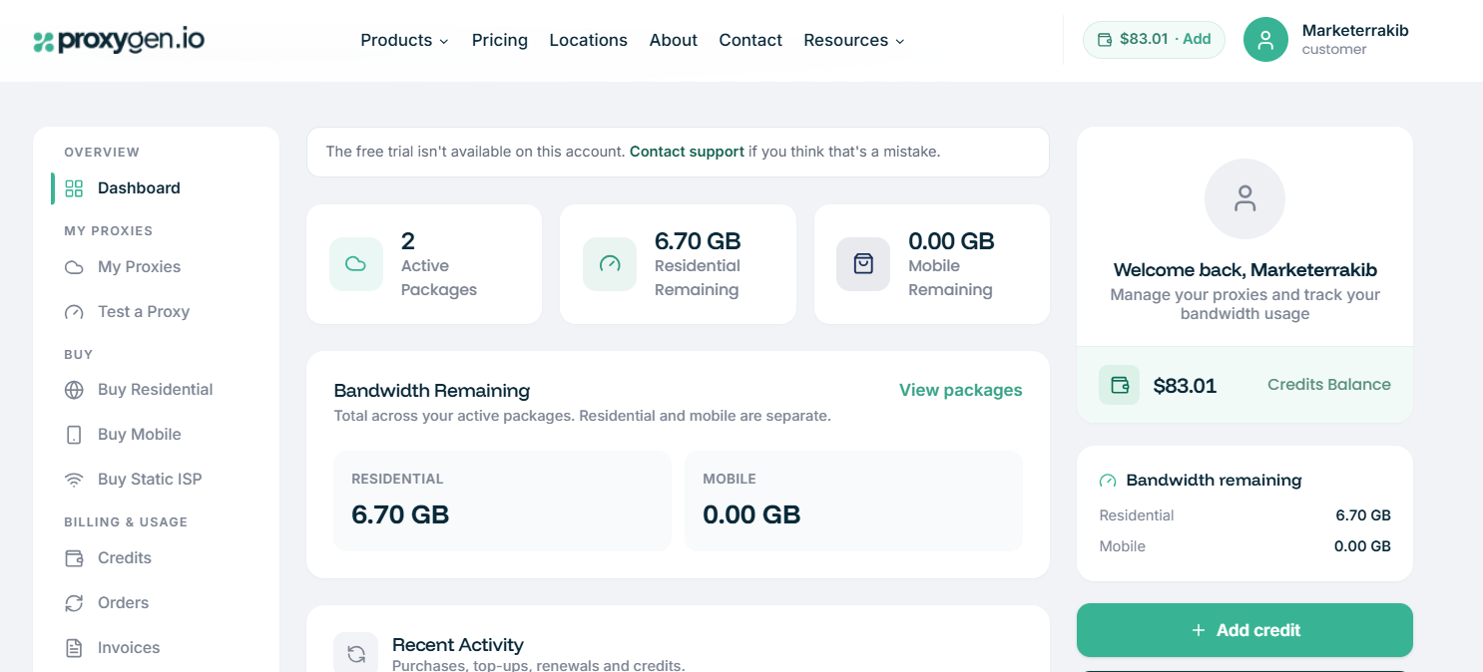
Task: Click the shopping bag icon on the Mobile Remaining card
Action: pyautogui.click(x=863, y=264)
